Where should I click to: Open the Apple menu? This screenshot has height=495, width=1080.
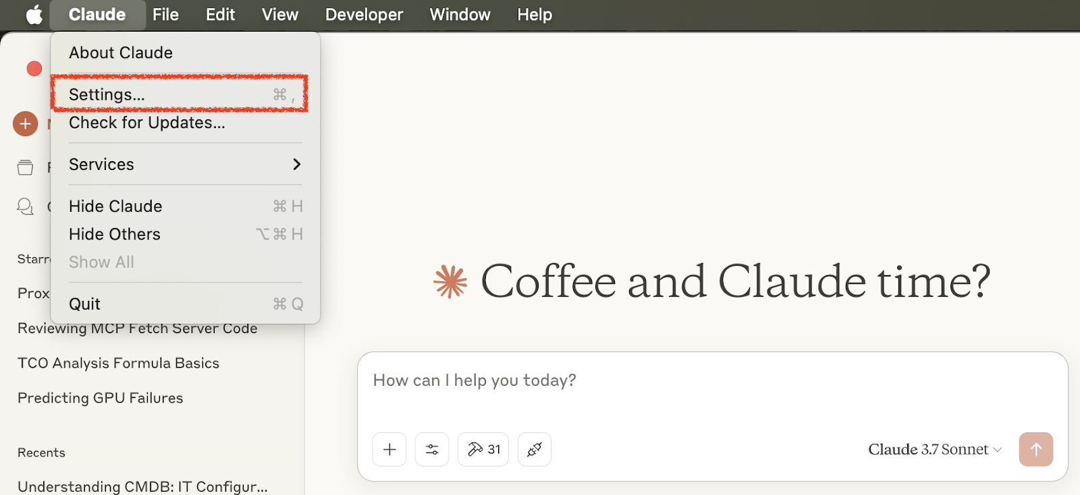pyautogui.click(x=34, y=14)
